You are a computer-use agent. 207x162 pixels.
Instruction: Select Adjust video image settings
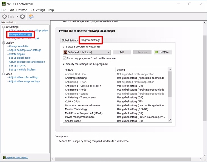tap(25, 81)
